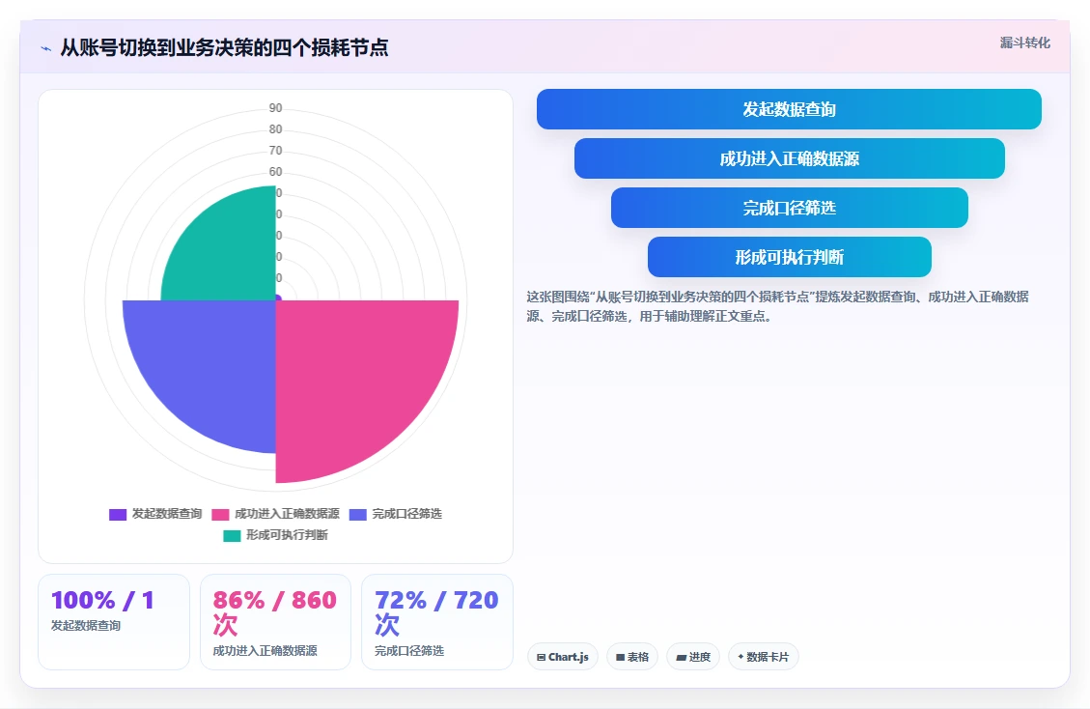
Task: Click 发起数据查询 label in stat card
Action: [86, 626]
